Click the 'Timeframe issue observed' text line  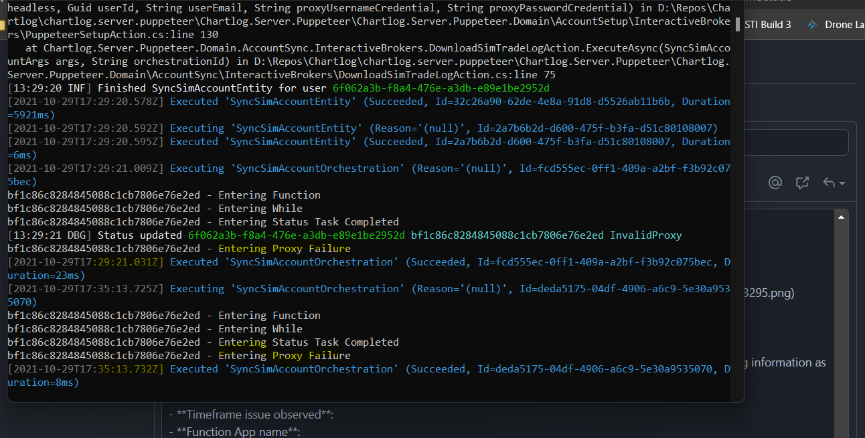[x=251, y=415]
